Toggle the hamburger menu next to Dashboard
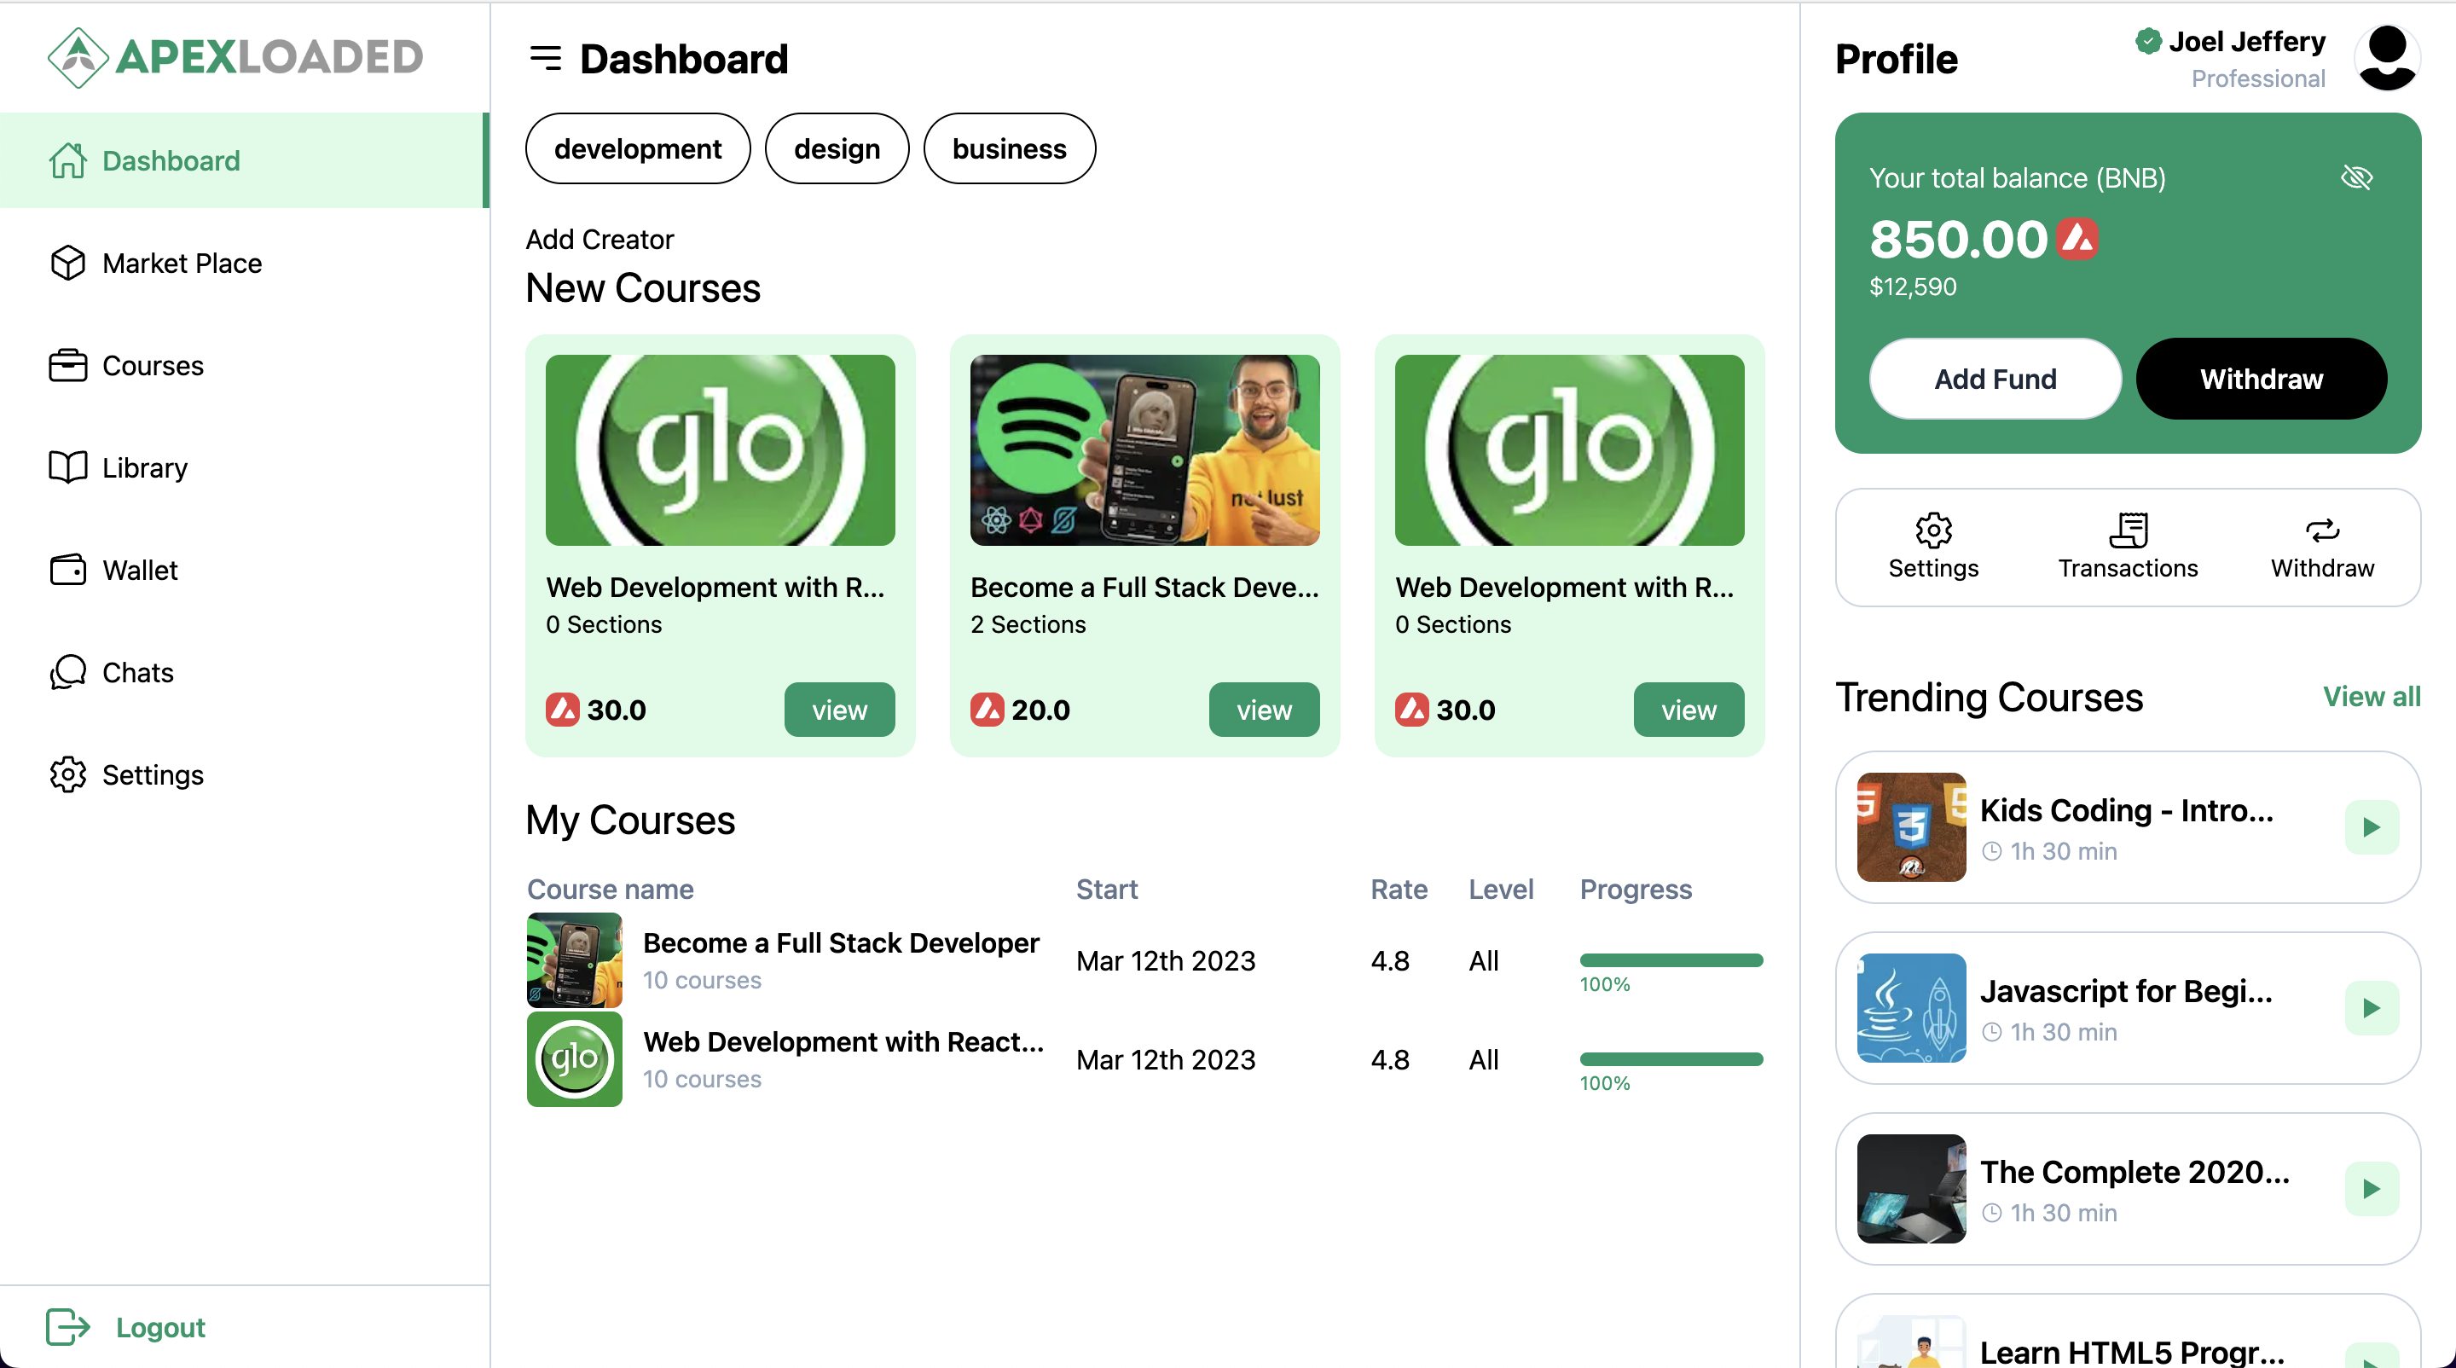This screenshot has height=1368, width=2456. tap(546, 58)
